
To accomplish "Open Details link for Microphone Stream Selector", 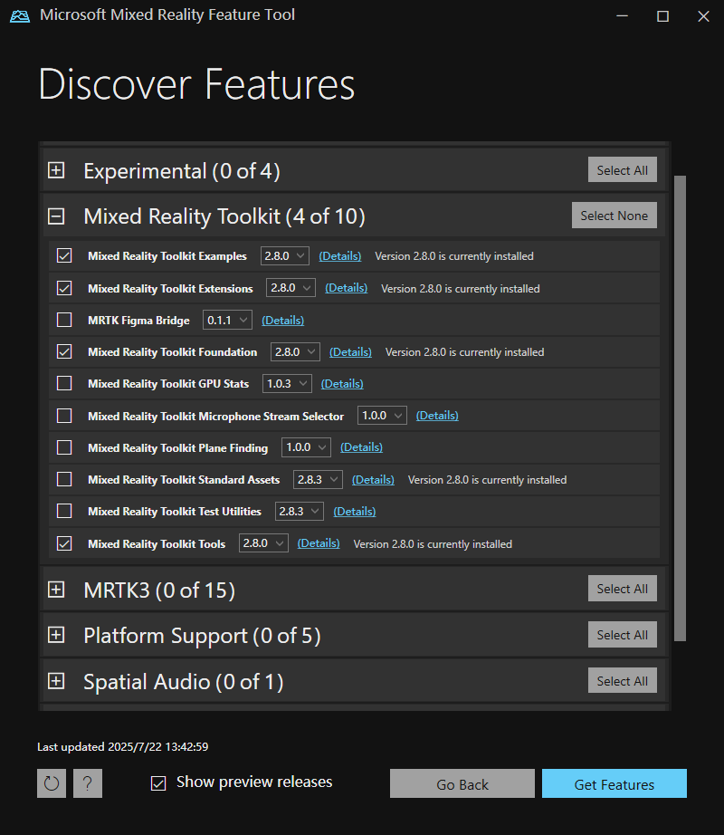I will 437,416.
